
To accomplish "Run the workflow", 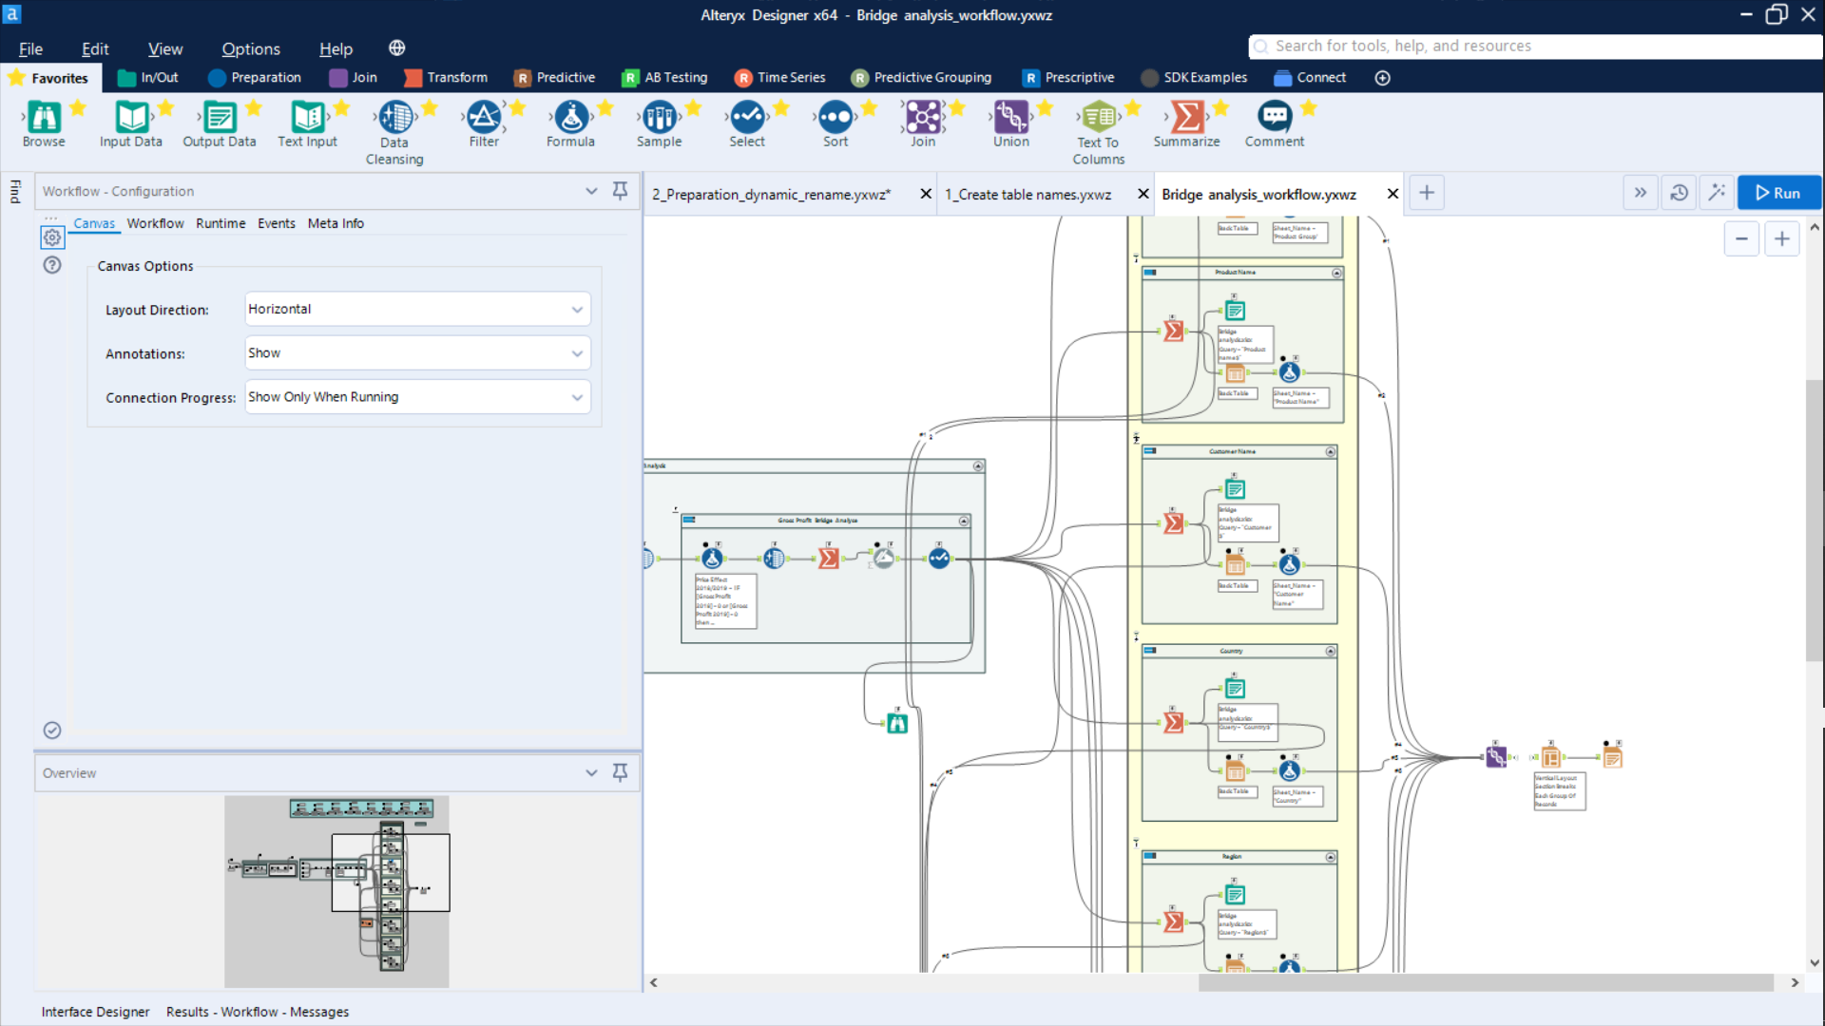I will click(1777, 193).
